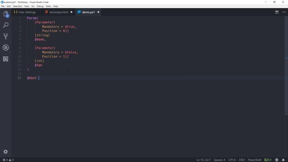Change file encoding via UTF-8

click(232, 160)
